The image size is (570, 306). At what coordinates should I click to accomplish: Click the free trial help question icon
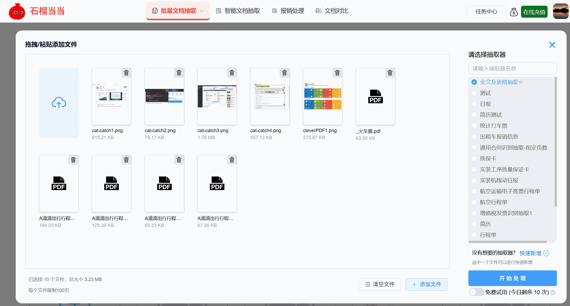(553, 292)
